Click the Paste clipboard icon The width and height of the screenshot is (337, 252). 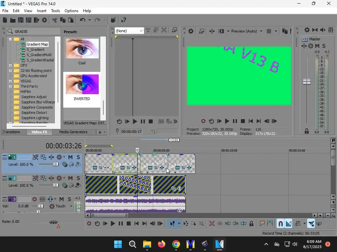[x=71, y=20]
